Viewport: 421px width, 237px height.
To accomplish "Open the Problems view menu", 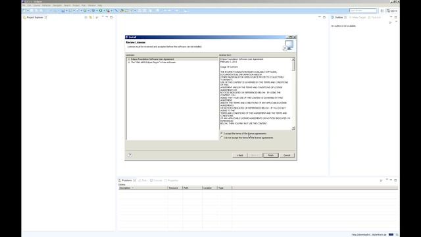I will pyautogui.click(x=387, y=180).
